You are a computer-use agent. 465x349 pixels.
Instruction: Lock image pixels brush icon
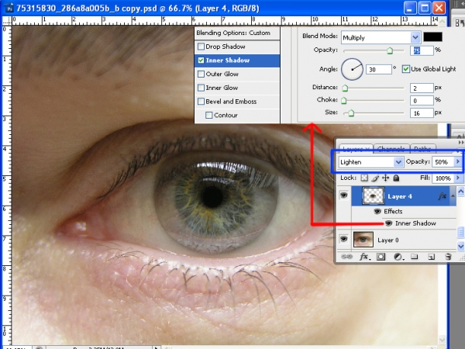click(375, 178)
